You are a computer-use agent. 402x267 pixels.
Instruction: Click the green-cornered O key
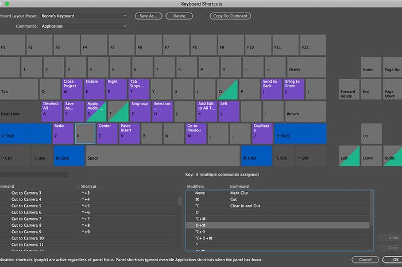(227, 88)
